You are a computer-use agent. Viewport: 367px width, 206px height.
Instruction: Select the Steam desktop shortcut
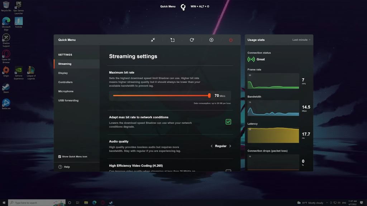pyautogui.click(x=6, y=88)
